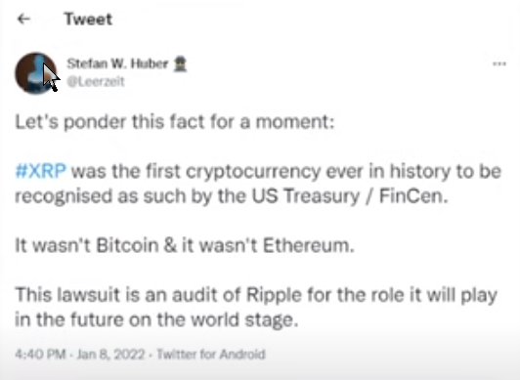Click the "world stage" closing phrase
Viewport: 520px width, 380px height.
point(244,319)
